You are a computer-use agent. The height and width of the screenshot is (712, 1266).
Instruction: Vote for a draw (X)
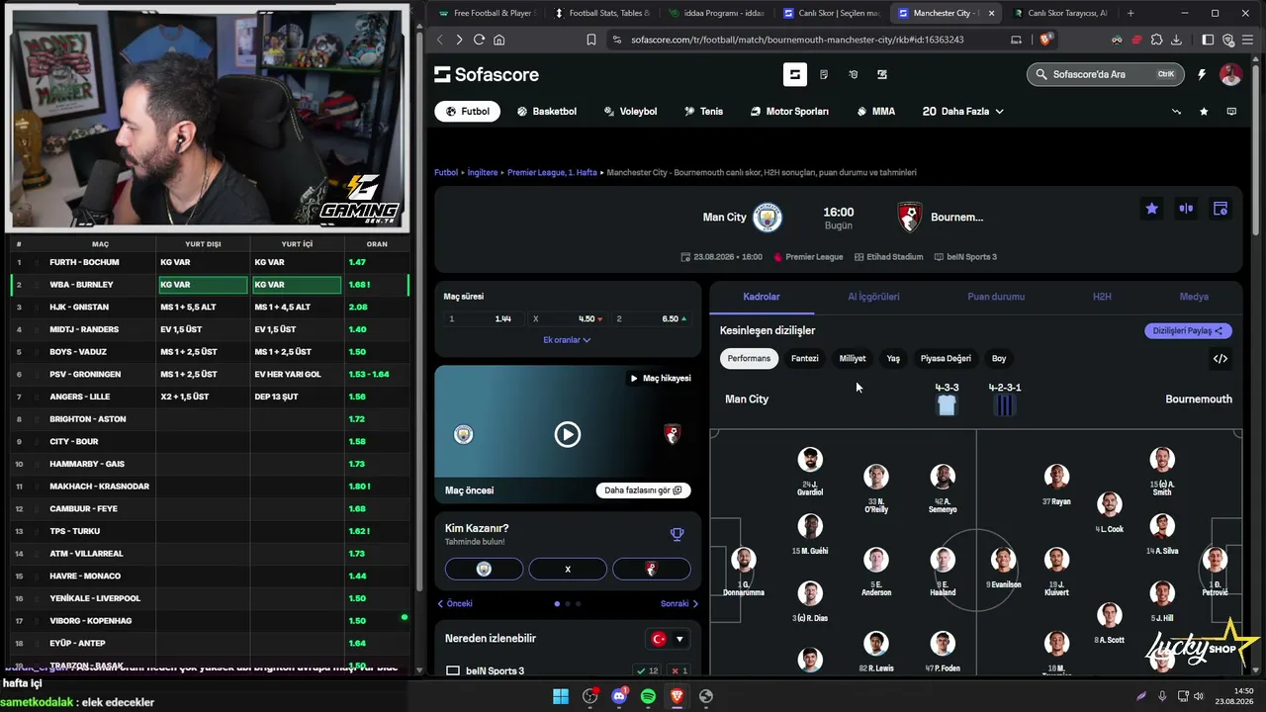tap(568, 570)
